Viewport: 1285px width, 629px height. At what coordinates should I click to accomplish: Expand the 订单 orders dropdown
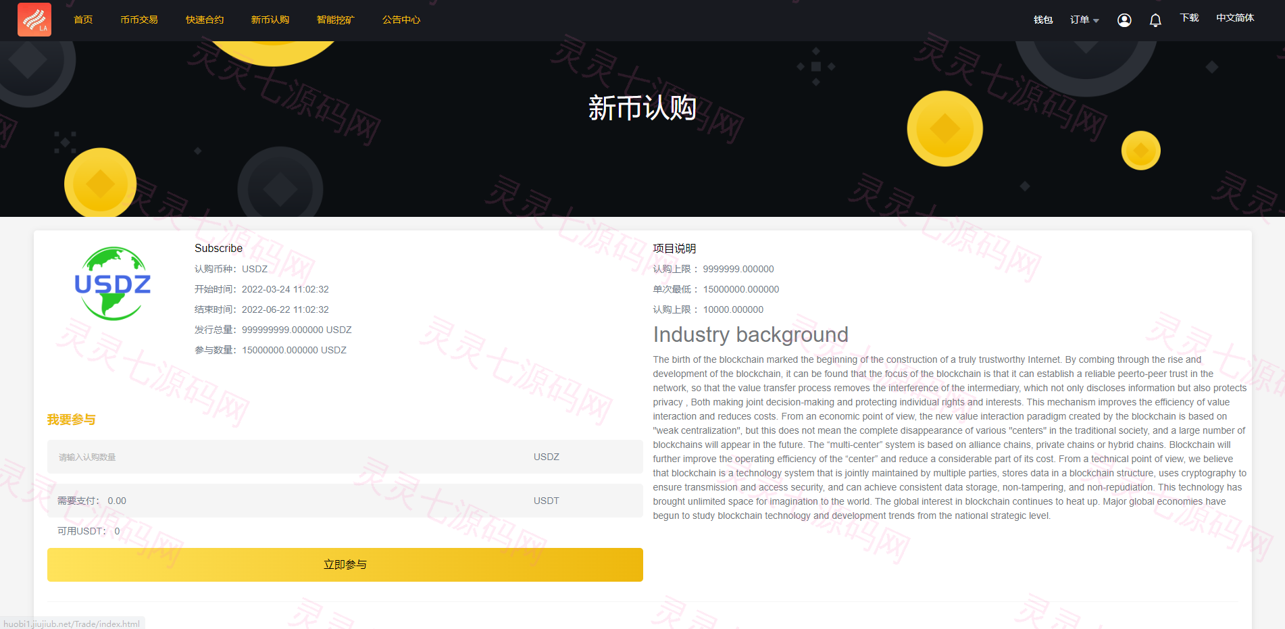coord(1084,20)
